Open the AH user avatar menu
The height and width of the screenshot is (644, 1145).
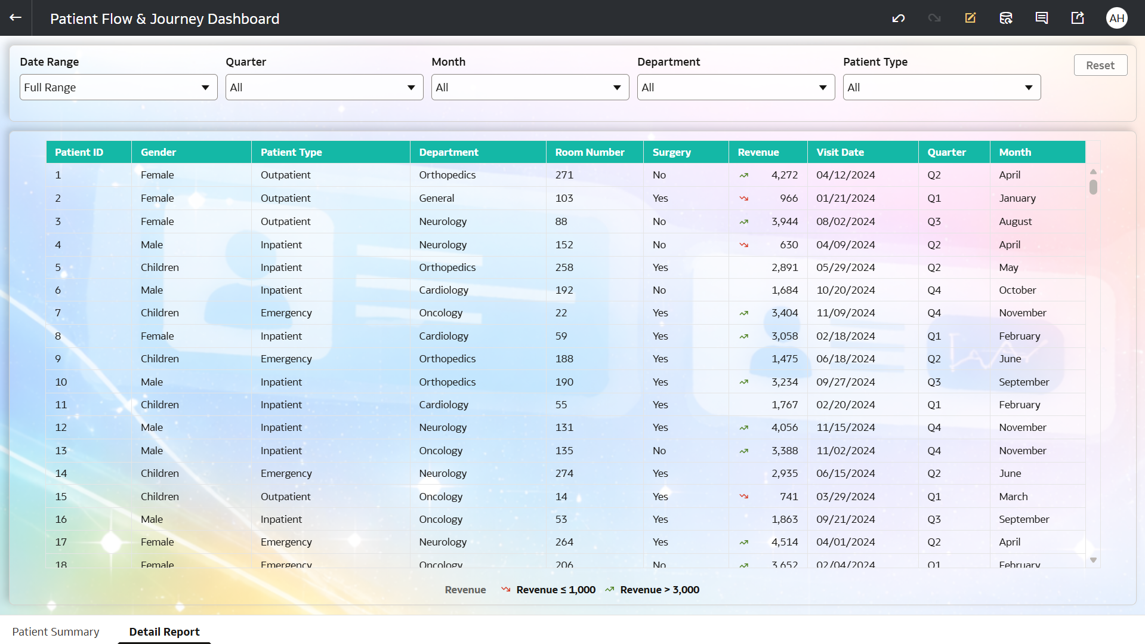click(x=1116, y=18)
